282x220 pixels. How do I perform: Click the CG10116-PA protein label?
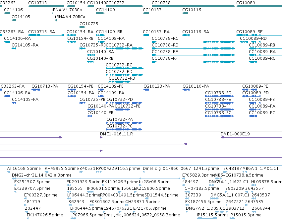click(196, 86)
